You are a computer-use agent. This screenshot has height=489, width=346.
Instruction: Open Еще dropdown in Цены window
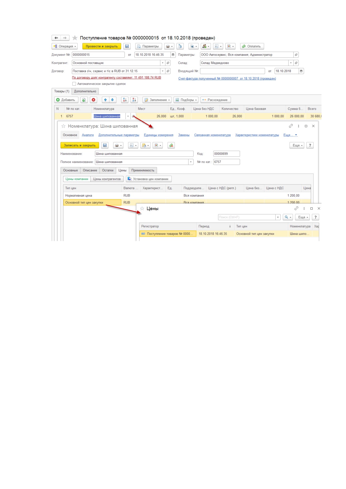point(302,217)
